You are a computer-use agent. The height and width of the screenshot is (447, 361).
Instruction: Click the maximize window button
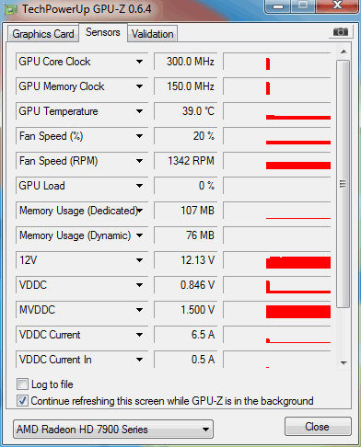tap(303, 6)
